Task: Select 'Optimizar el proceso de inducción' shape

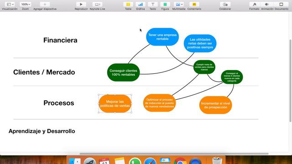Action: click(159, 103)
